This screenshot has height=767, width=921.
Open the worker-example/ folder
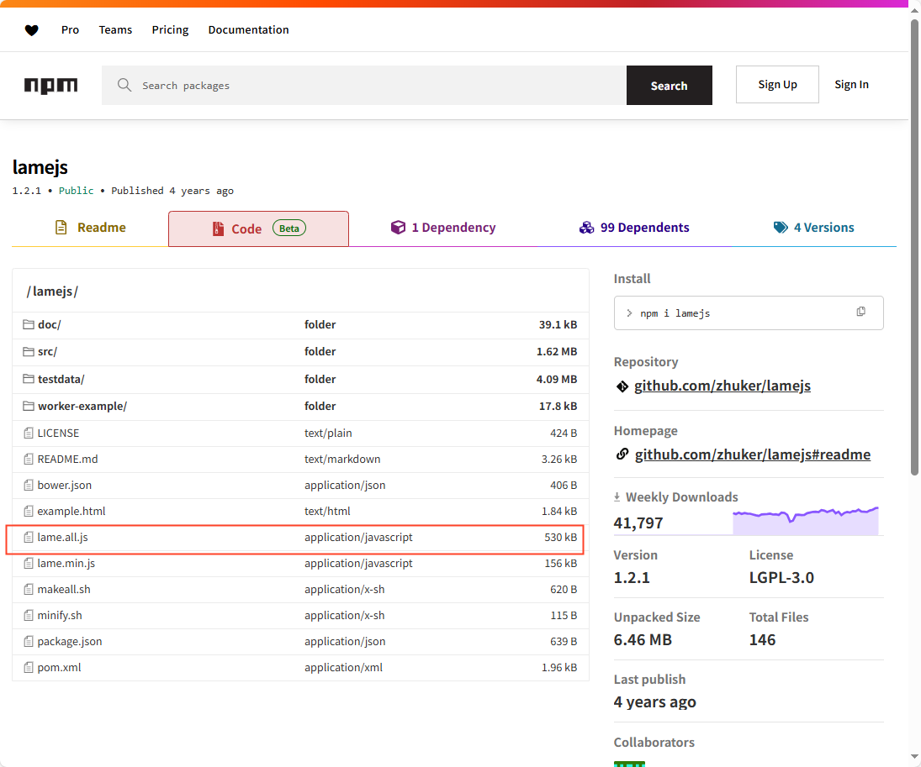click(82, 406)
